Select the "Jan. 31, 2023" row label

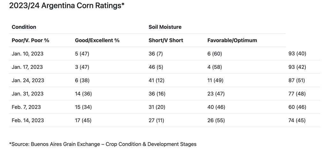coord(27,94)
